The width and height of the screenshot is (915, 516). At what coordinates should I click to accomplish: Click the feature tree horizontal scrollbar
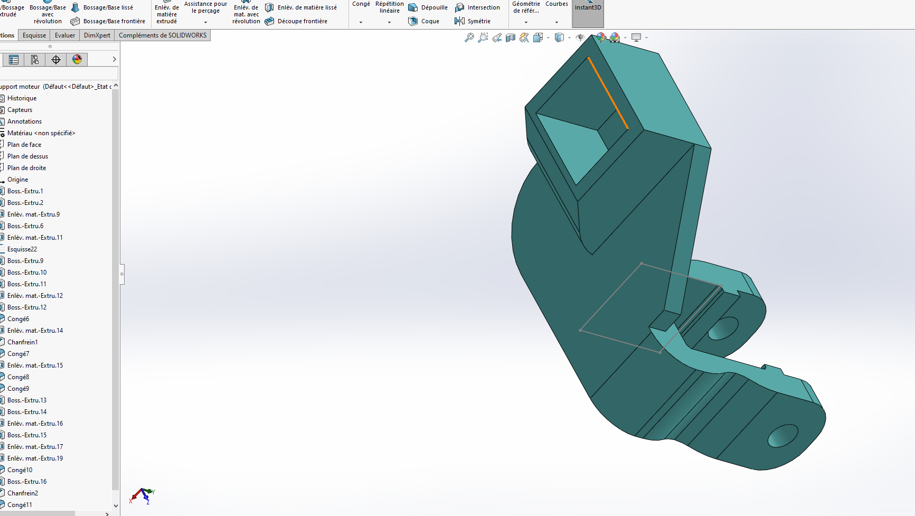(x=37, y=513)
